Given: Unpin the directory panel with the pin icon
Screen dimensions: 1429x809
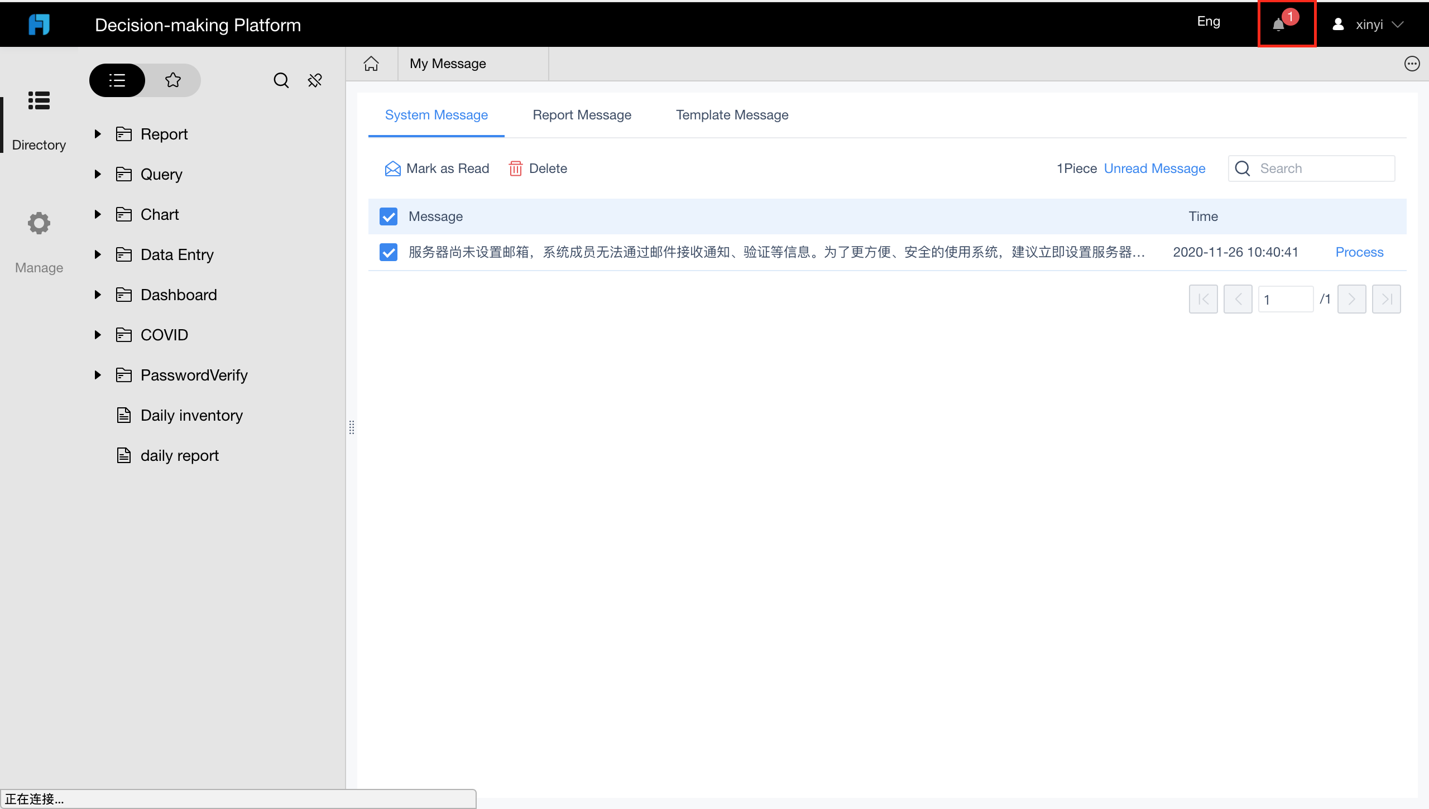Looking at the screenshot, I should [x=315, y=80].
